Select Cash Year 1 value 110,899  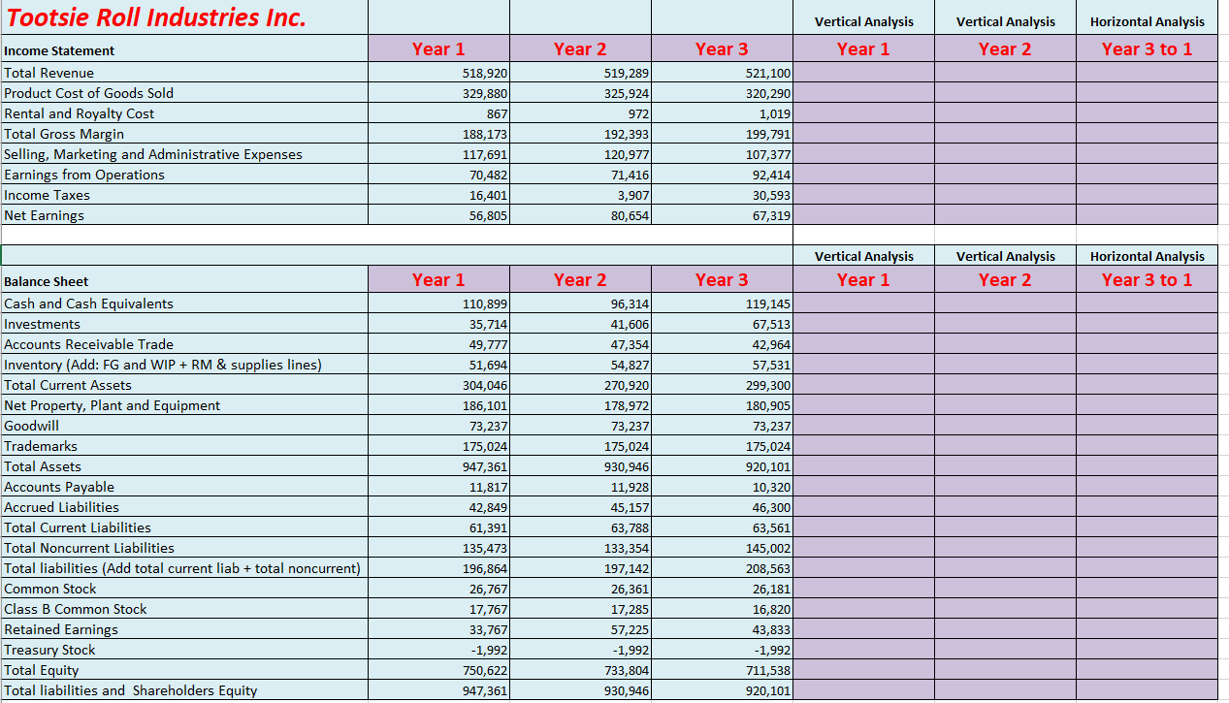tap(438, 304)
